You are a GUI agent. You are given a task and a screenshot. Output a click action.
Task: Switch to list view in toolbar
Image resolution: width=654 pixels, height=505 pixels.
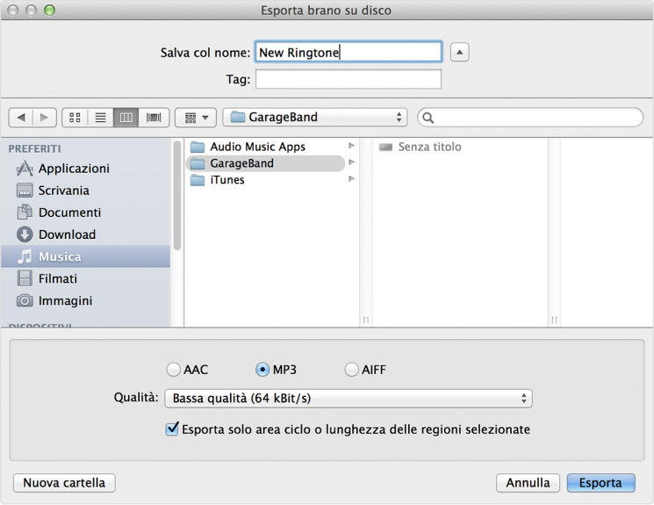coord(100,118)
